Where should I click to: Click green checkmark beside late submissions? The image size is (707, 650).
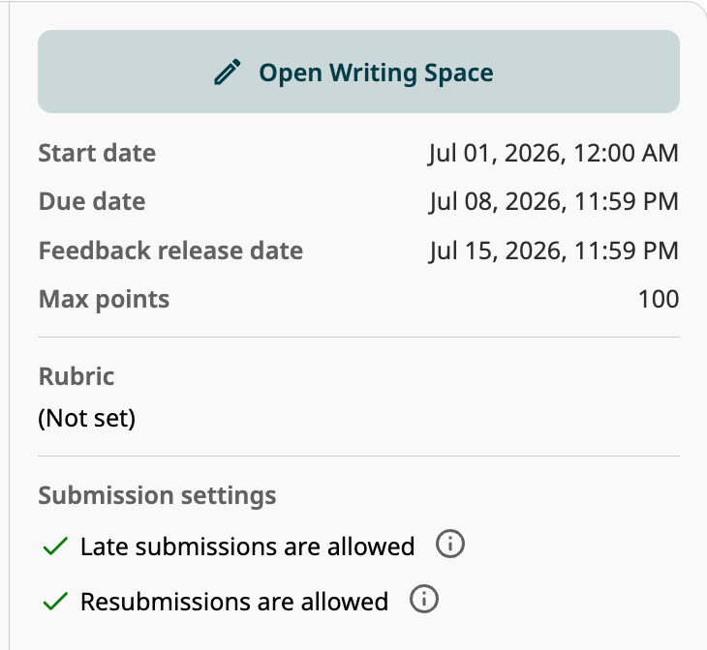point(55,547)
